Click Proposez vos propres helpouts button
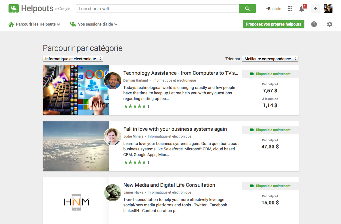The image size is (341, 224). click(x=273, y=24)
